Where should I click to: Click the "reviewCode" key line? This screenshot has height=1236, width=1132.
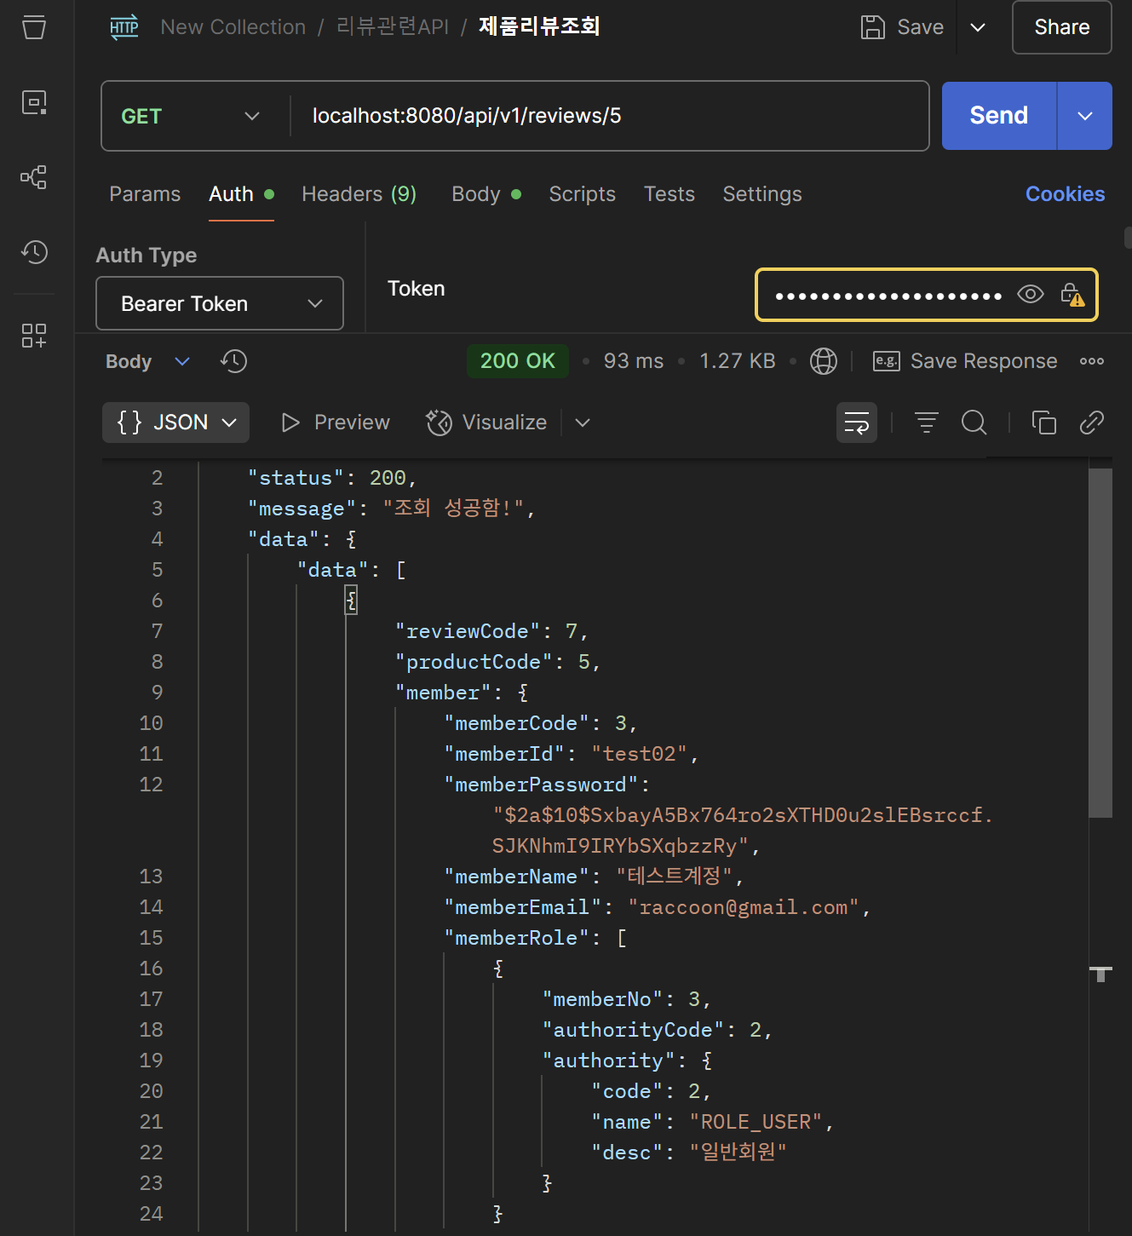[x=468, y=631]
